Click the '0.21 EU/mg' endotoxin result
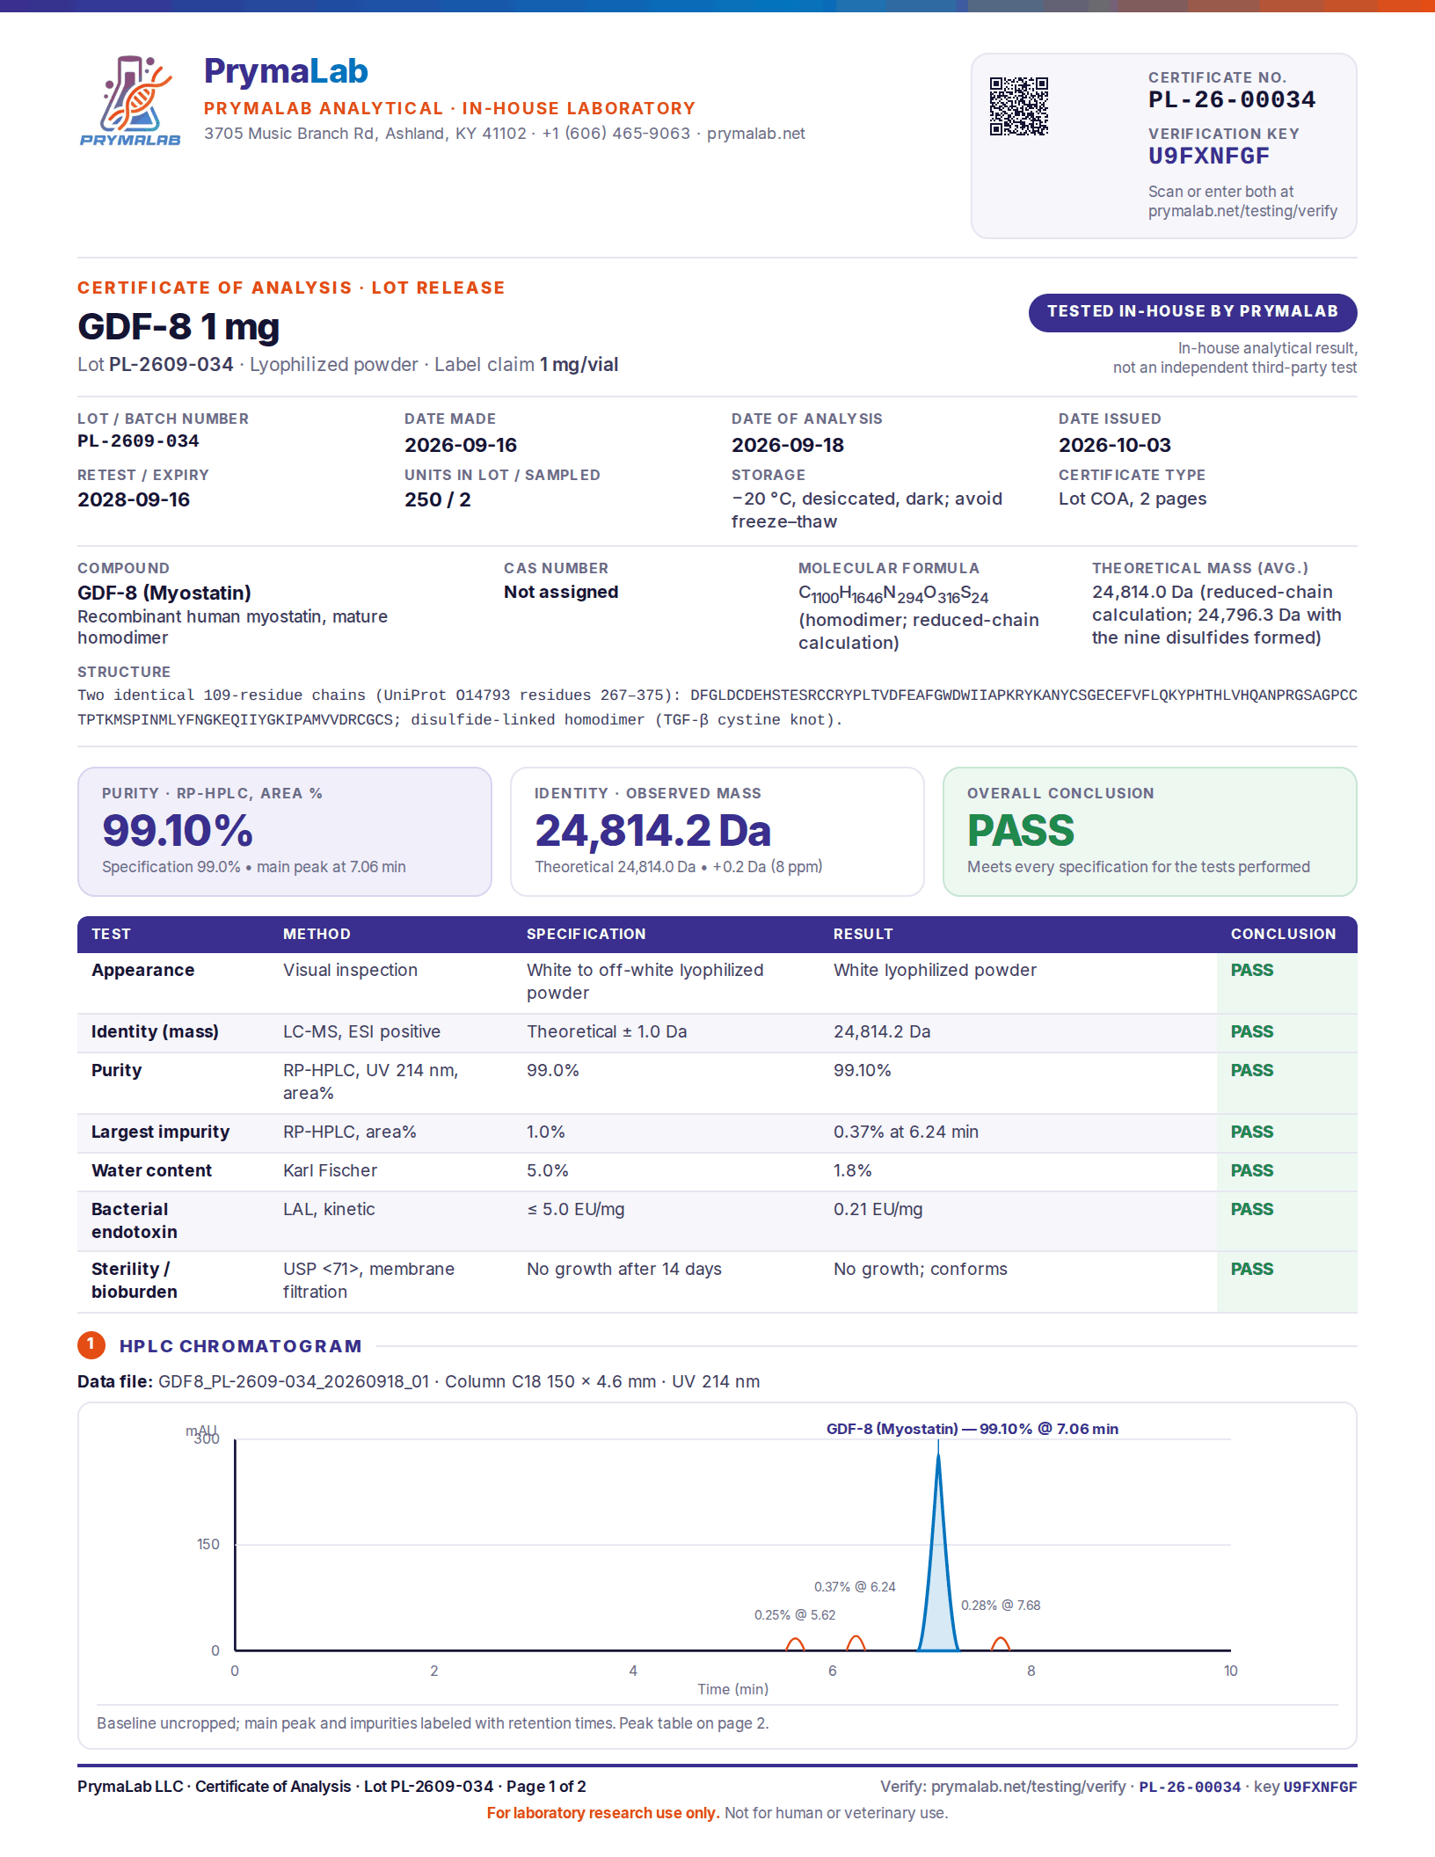The image size is (1435, 1857). 878,1209
